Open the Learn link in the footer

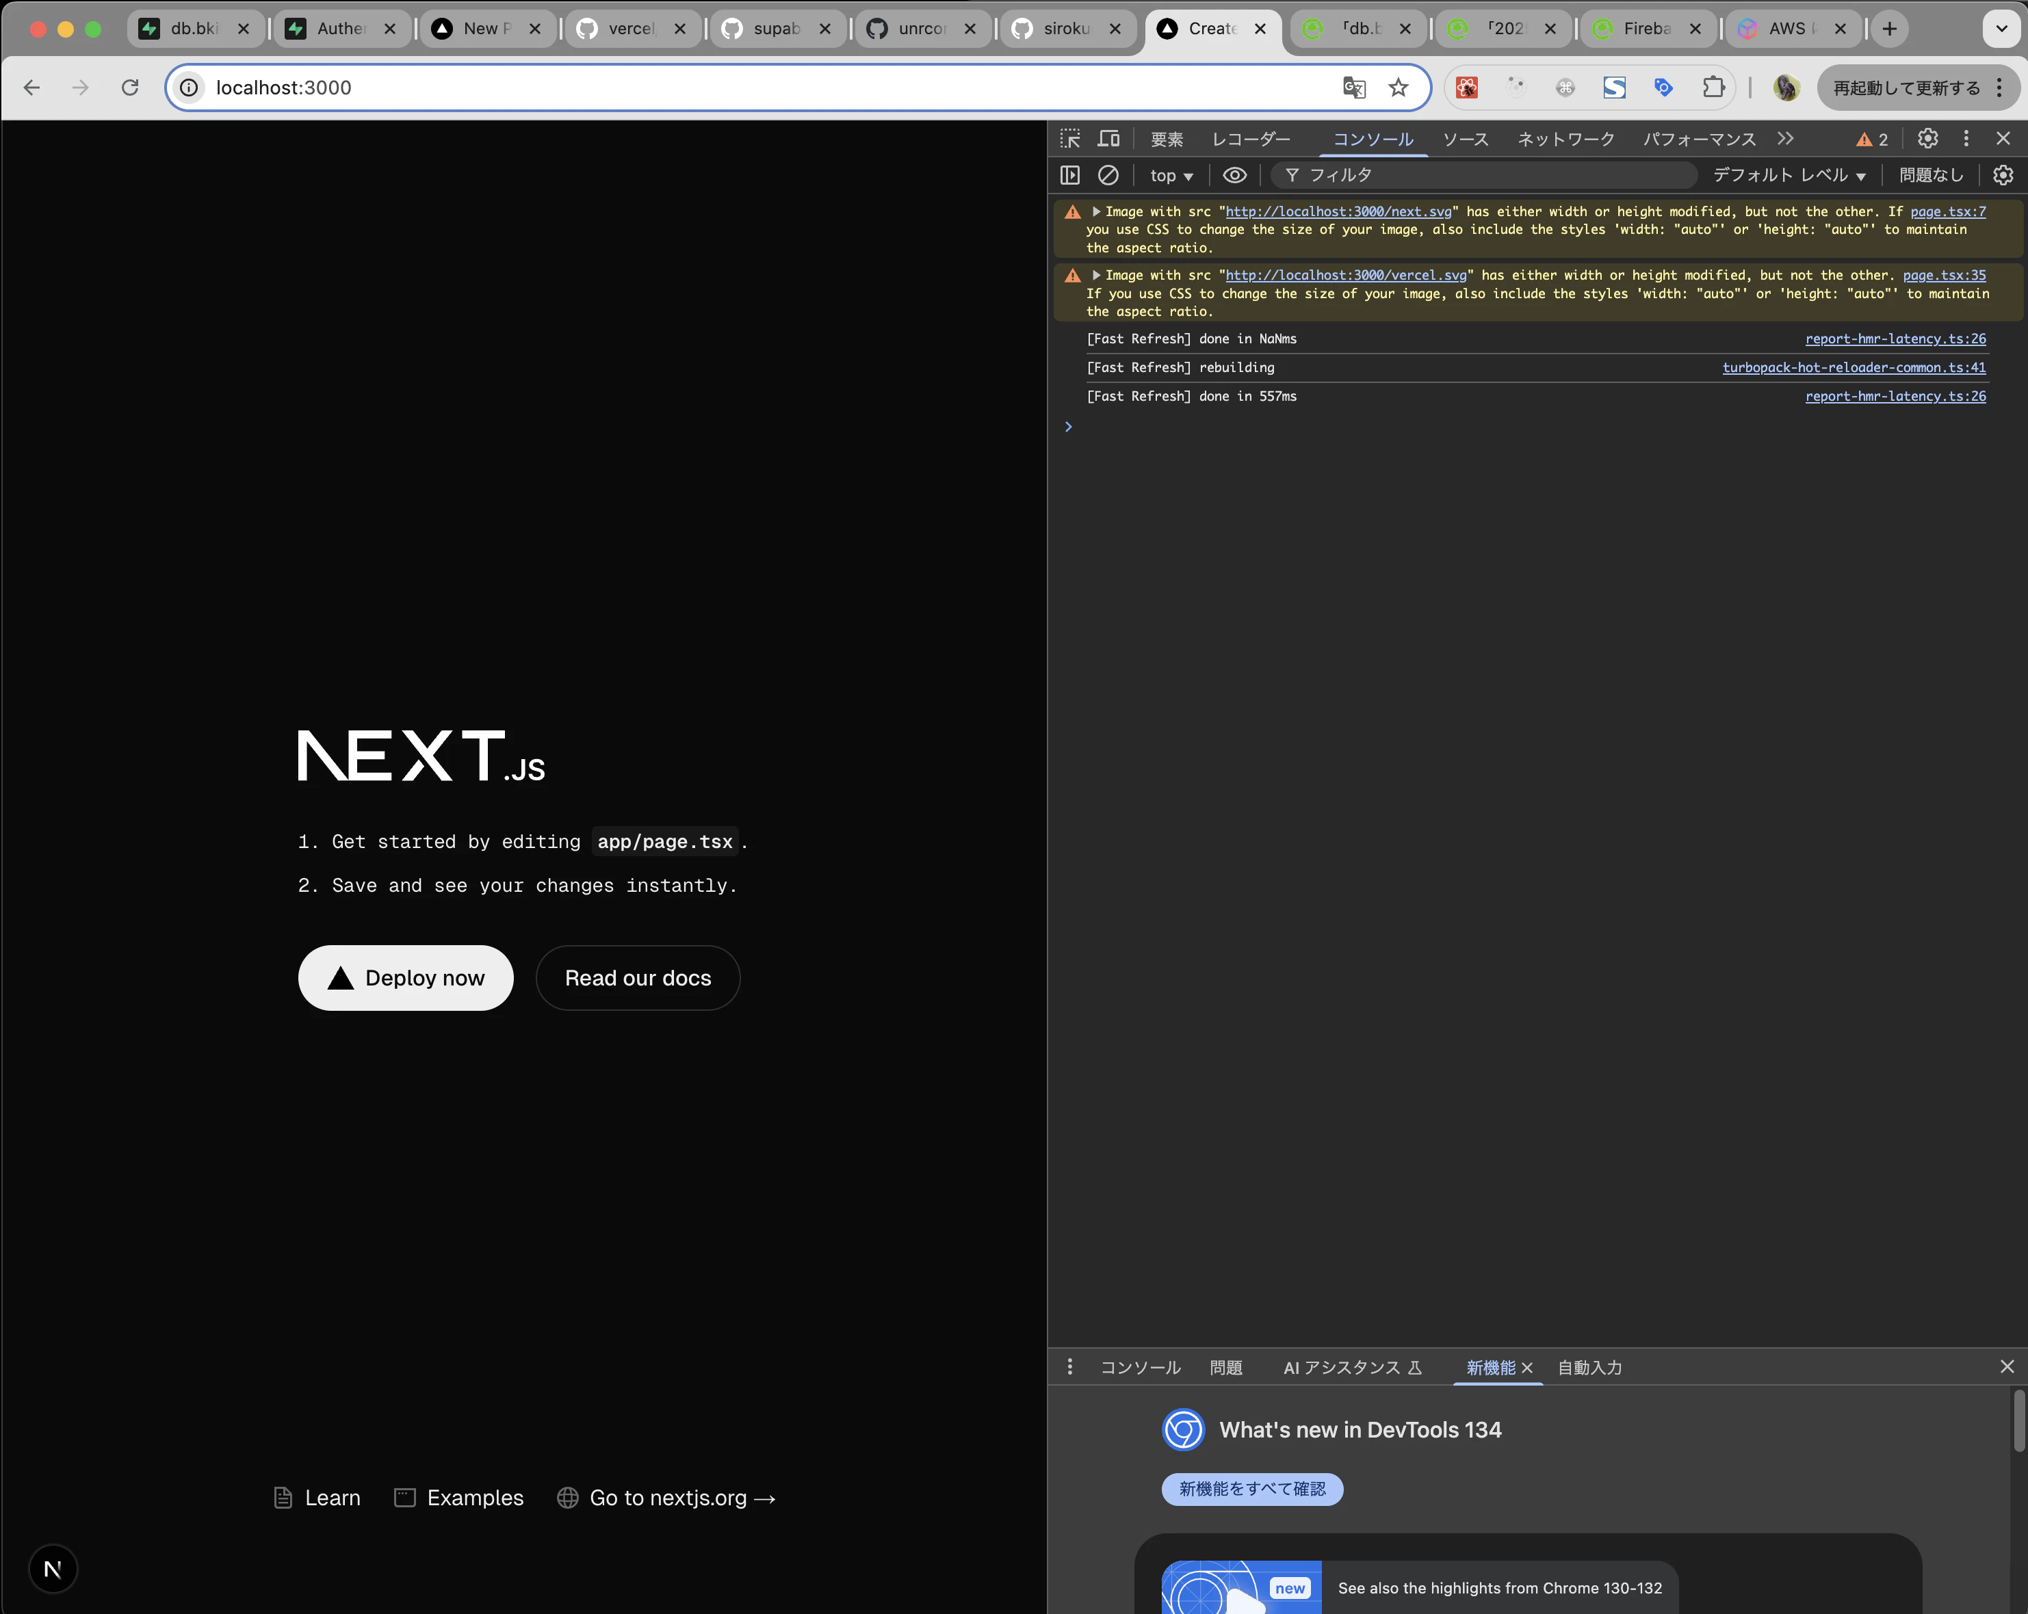[x=317, y=1498]
